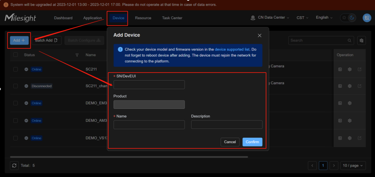Click the Batch Add button
Viewport: 375px width, 177px height.
click(x=47, y=40)
